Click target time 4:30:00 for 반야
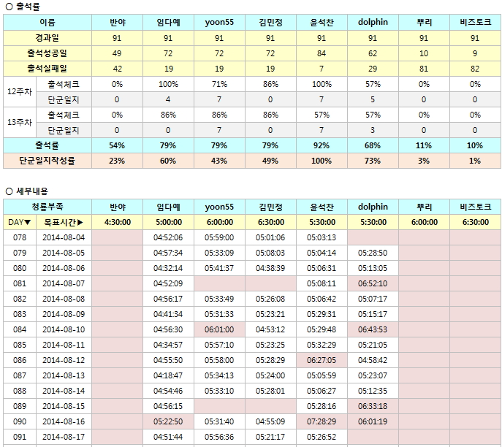Viewport: 502px width, 447px height. [118, 222]
